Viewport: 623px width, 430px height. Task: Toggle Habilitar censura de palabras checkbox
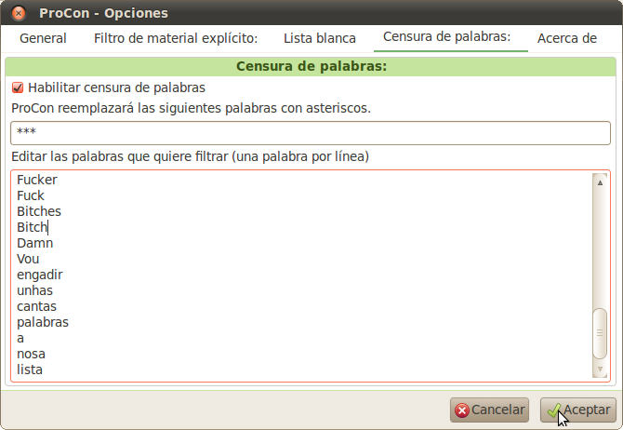point(18,87)
